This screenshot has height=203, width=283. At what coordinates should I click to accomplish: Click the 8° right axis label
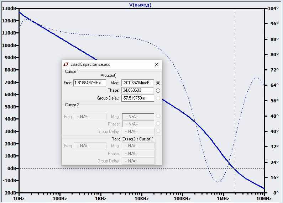click(x=276, y=193)
